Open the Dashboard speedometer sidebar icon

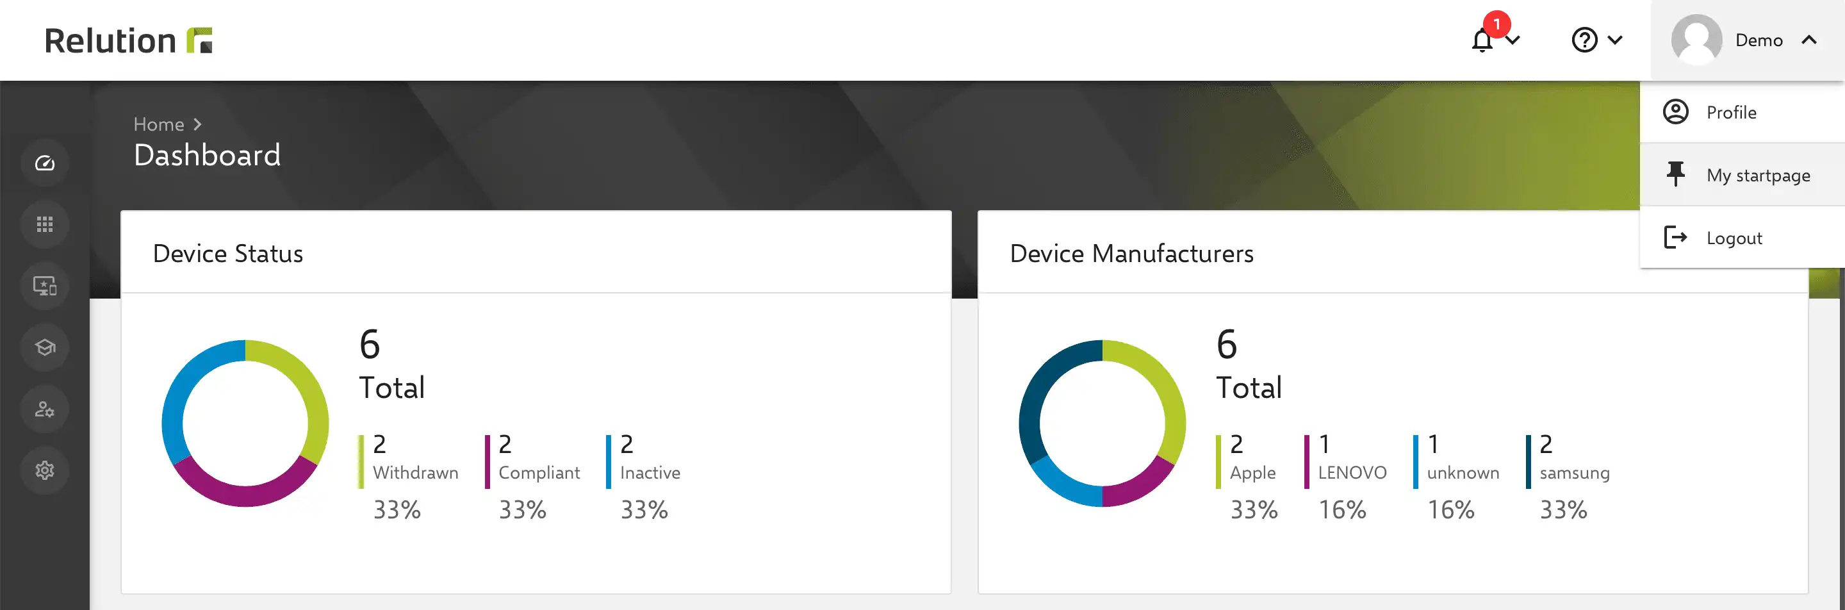[x=44, y=163]
